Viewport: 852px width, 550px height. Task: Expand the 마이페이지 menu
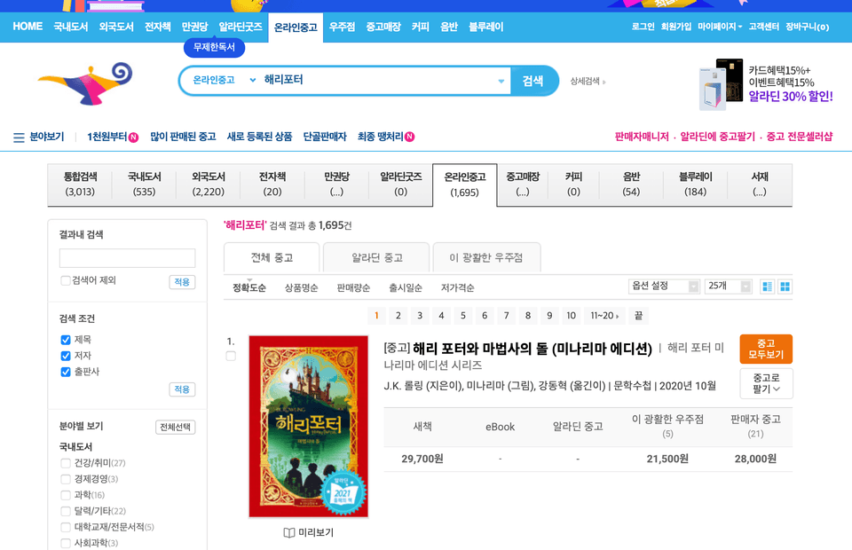[720, 27]
